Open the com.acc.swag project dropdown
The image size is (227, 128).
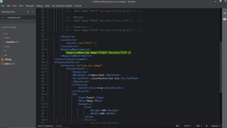point(10,27)
